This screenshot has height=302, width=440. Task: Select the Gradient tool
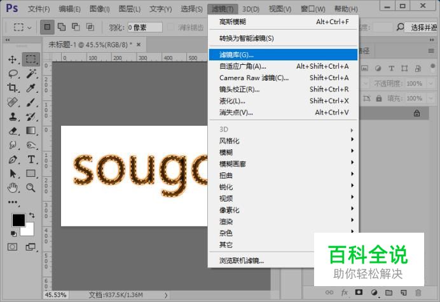click(31, 131)
